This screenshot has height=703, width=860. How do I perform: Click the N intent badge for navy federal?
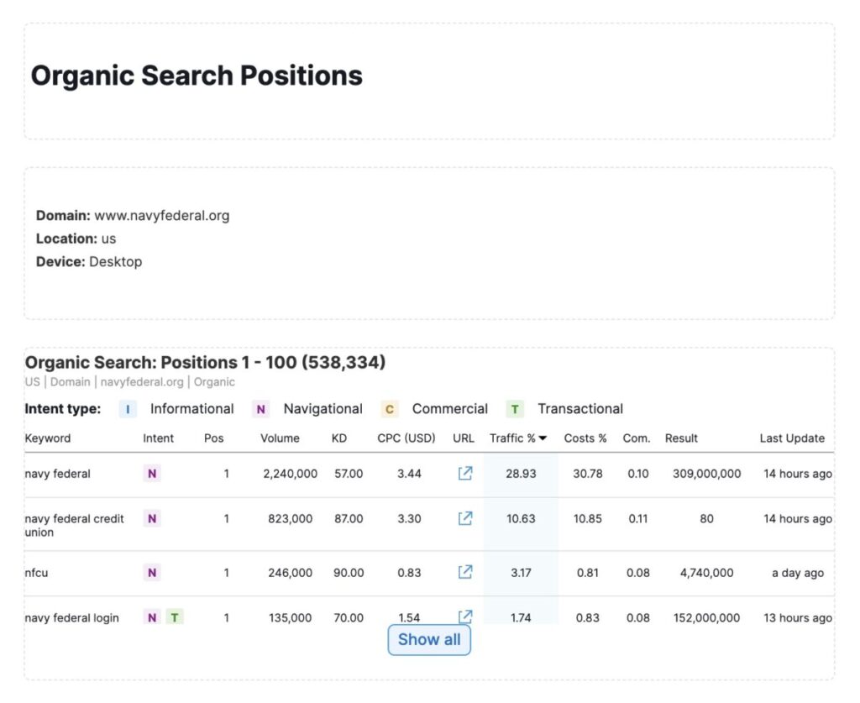click(x=152, y=473)
